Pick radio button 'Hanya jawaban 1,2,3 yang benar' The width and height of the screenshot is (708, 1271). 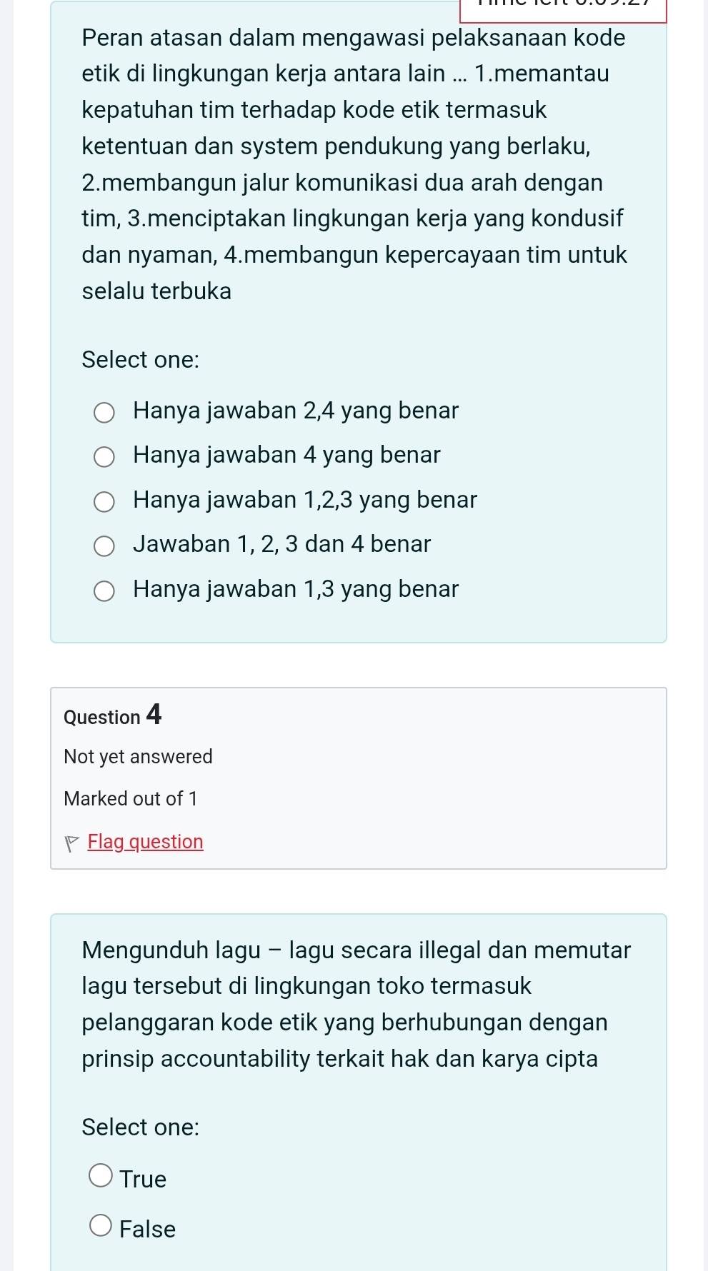(104, 501)
